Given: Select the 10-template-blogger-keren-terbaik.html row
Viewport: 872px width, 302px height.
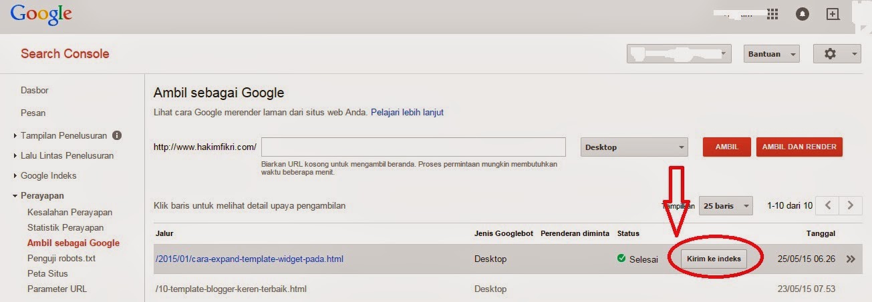Looking at the screenshot, I should pyautogui.click(x=508, y=289).
